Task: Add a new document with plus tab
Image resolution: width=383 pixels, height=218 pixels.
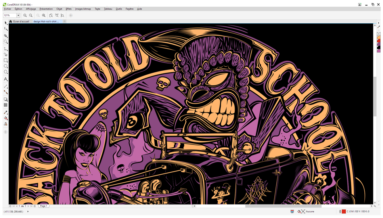Action: pyautogui.click(x=65, y=21)
